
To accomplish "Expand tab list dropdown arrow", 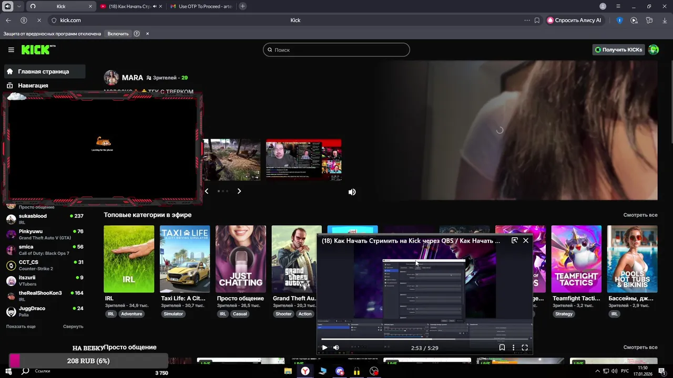I will [19, 6].
